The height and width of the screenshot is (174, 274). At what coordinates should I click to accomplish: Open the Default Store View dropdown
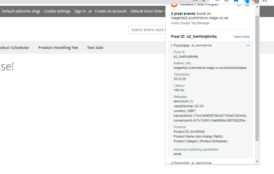point(148,11)
